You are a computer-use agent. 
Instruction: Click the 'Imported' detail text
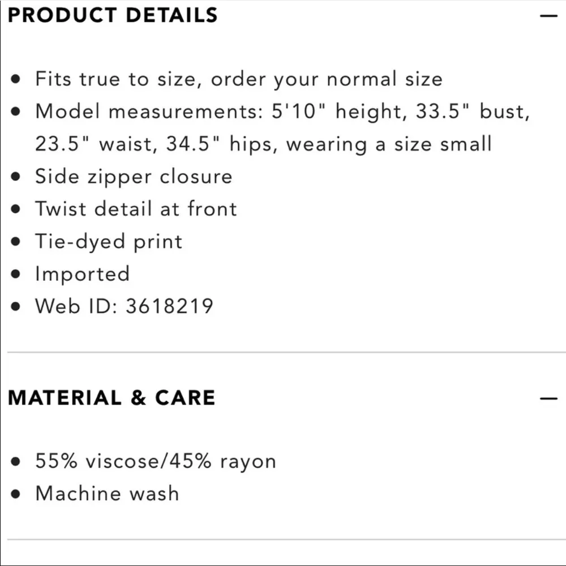[x=82, y=274]
